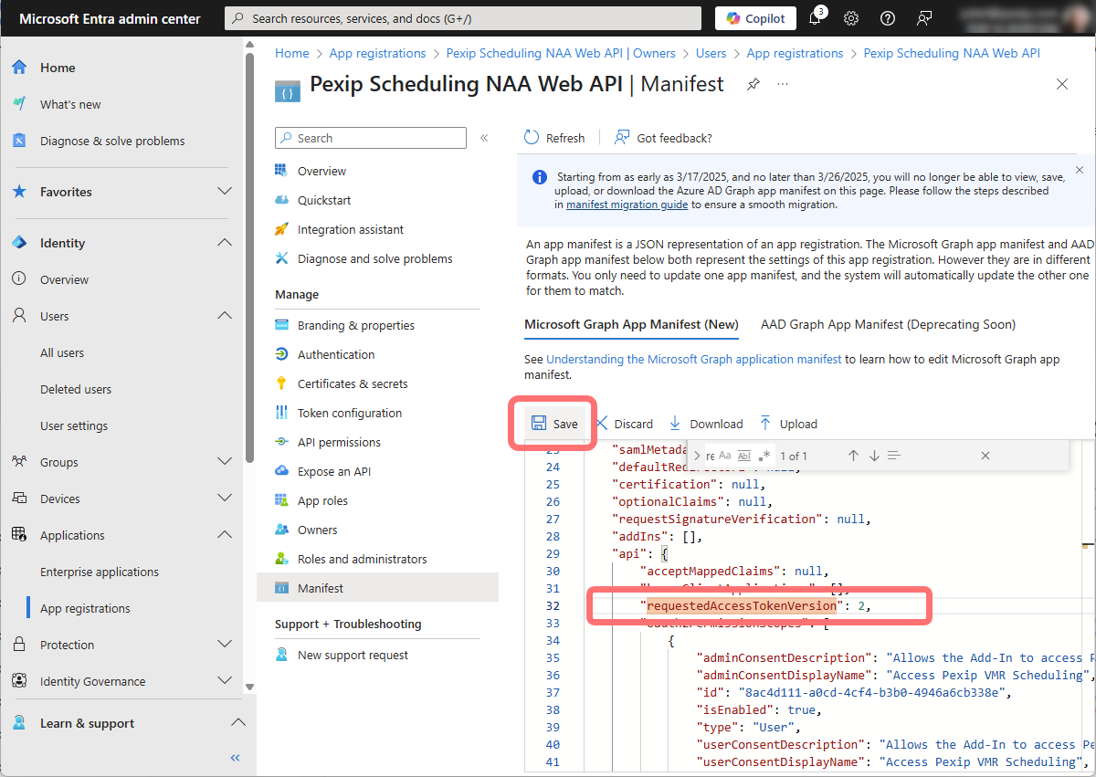The width and height of the screenshot is (1096, 777).
Task: Open the help question mark icon
Action: 887,18
